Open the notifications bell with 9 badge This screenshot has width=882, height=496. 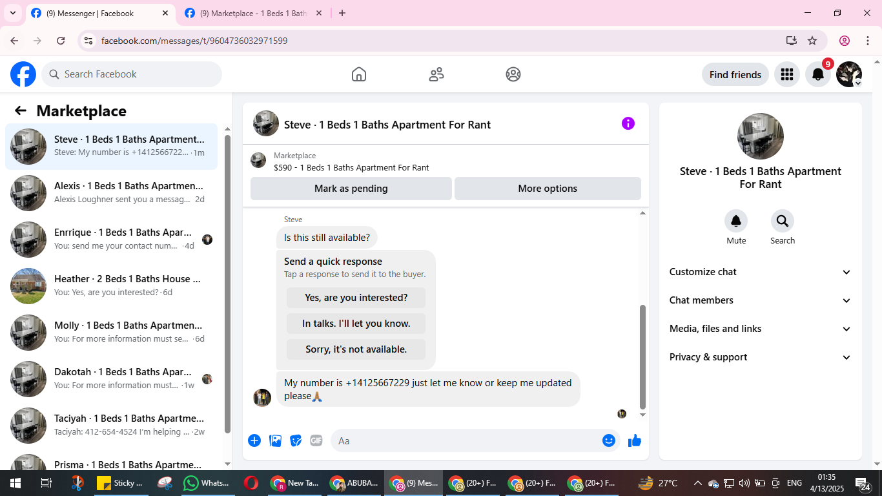pos(818,74)
